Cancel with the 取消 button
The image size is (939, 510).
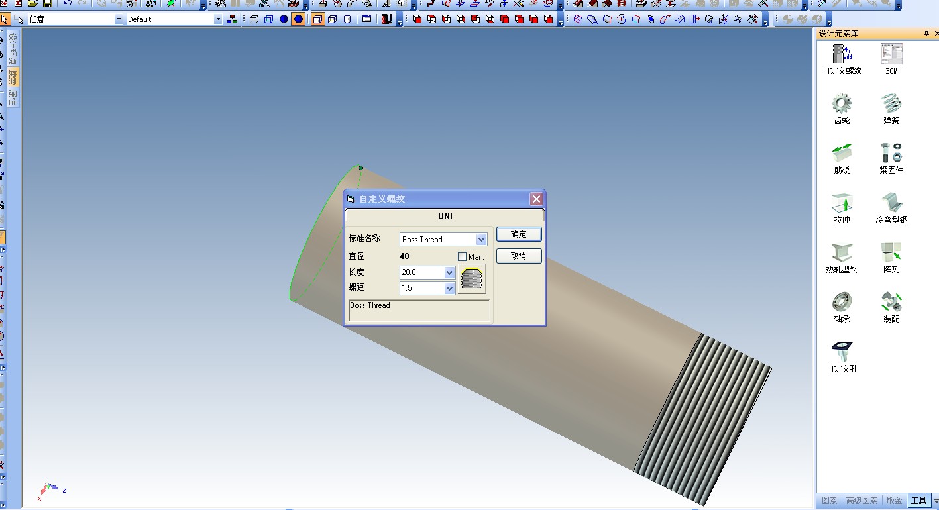[519, 256]
